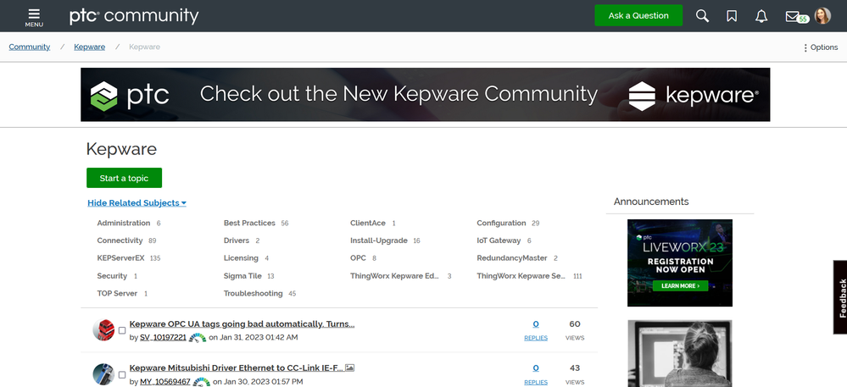The width and height of the screenshot is (847, 387).
Task: Open the Administration subject
Action: 124,223
